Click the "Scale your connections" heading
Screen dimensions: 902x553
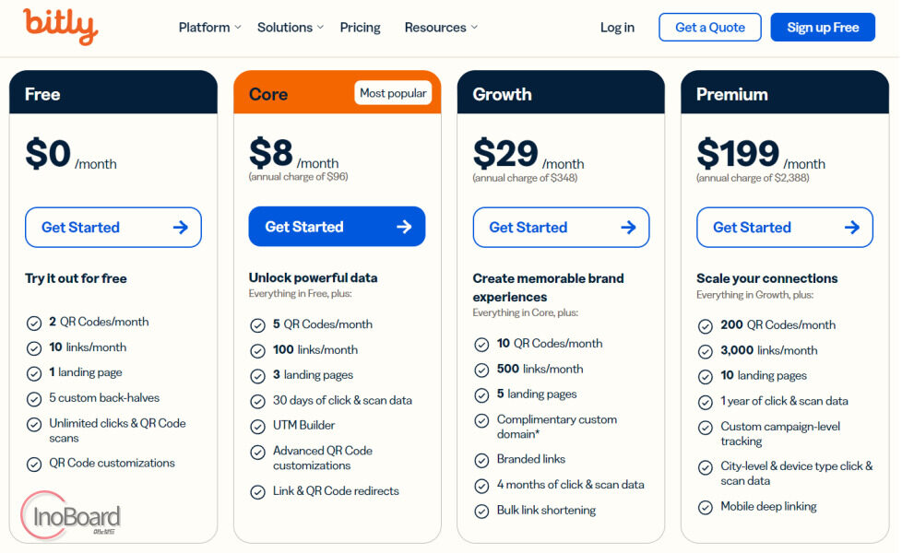pyautogui.click(x=766, y=278)
